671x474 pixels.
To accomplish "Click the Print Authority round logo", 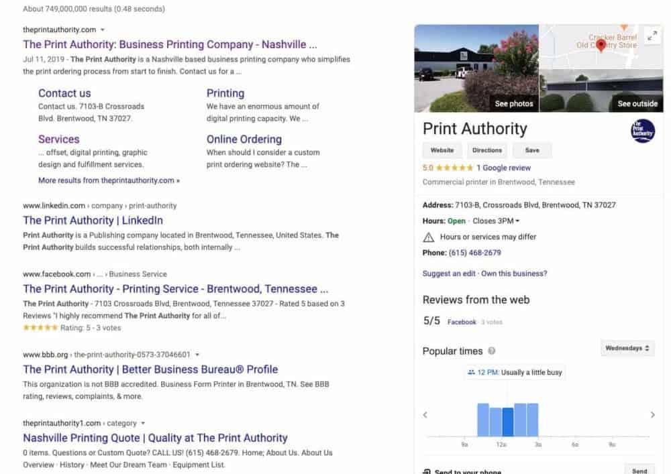I will pos(643,131).
